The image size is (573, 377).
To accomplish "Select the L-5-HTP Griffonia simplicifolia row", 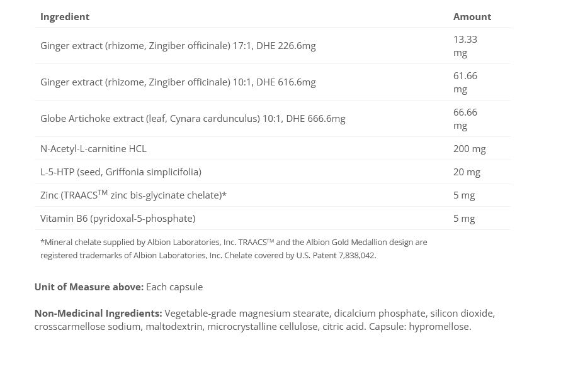I will [121, 172].
